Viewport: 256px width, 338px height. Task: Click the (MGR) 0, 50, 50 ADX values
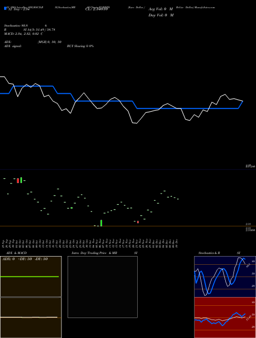click(x=50, y=42)
